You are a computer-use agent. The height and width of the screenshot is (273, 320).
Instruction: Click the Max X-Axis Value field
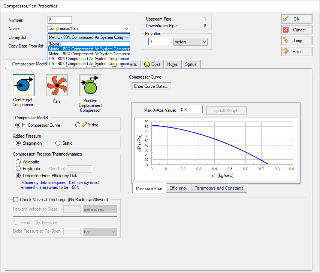191,110
